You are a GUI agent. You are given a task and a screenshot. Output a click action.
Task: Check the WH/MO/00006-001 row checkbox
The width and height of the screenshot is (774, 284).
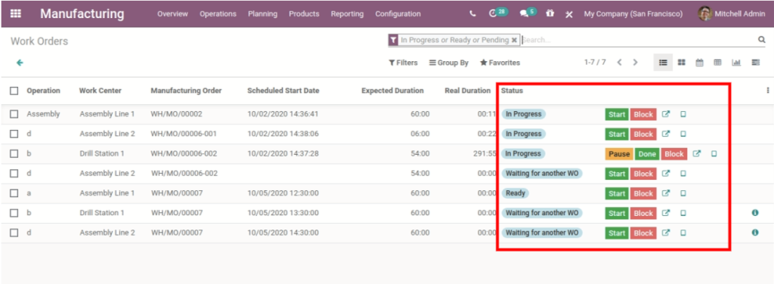point(14,134)
